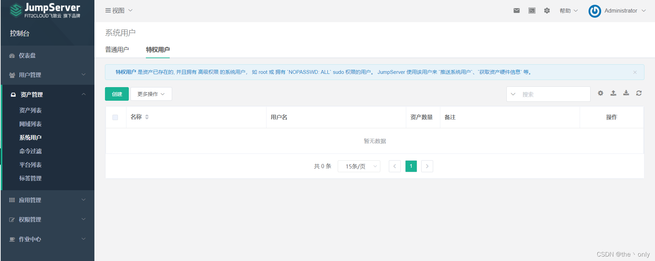Collapse the 资产管理 sidebar section
Image resolution: width=655 pixels, height=261 pixels.
(x=83, y=94)
